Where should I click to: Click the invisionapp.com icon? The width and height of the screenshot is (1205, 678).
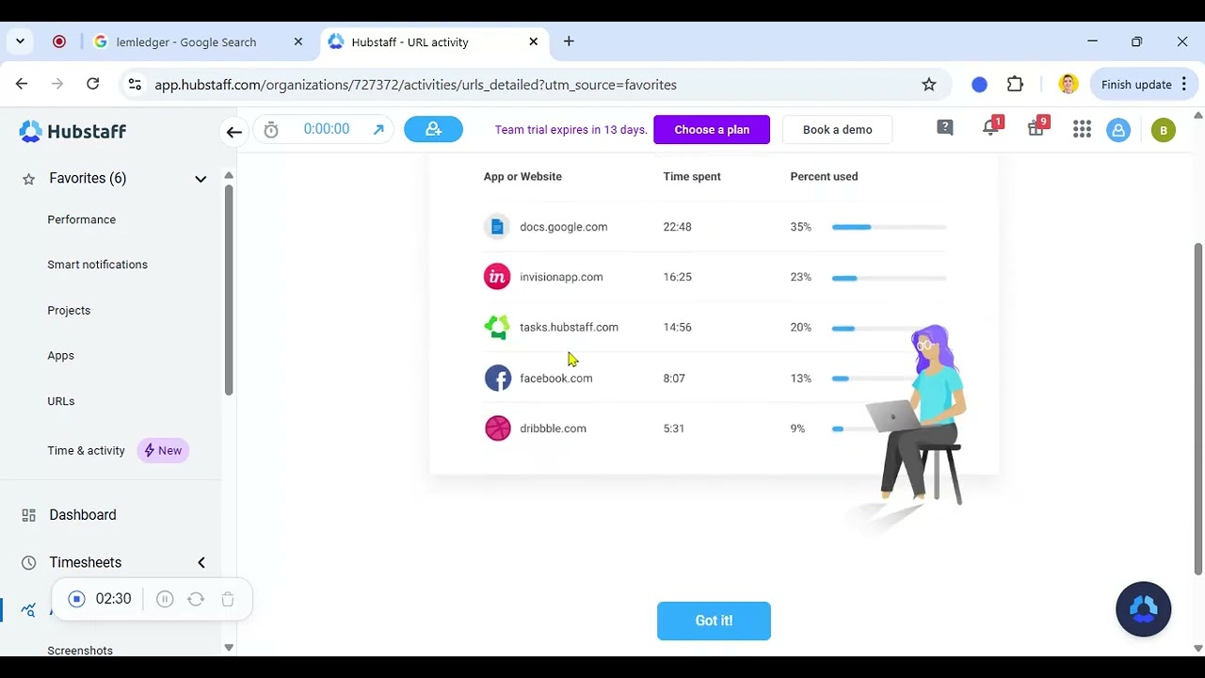[497, 277]
